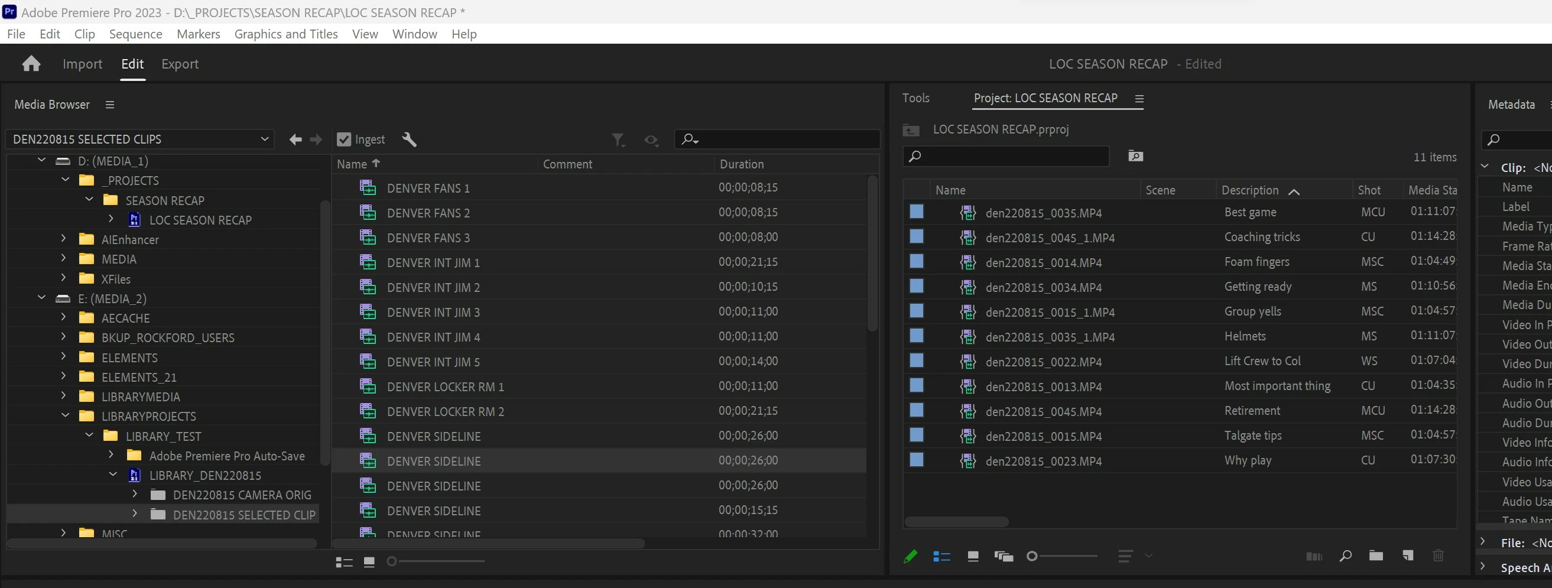Open ingest settings wrench
The height and width of the screenshot is (588, 1552).
point(409,140)
